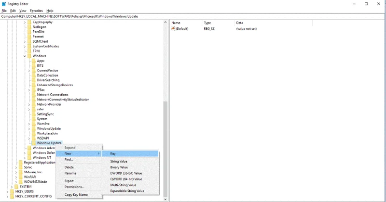Expand the CurrentVersion key
386x202 pixels.
click(29, 70)
